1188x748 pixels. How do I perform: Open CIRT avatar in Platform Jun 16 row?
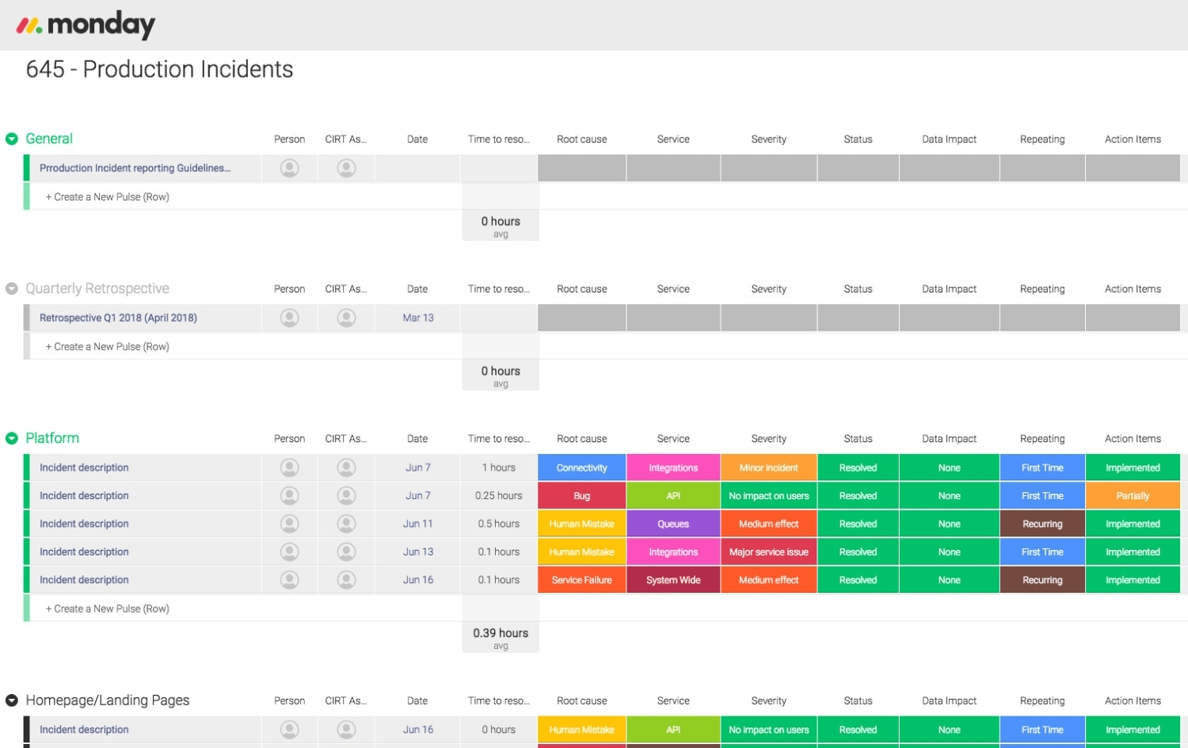pyautogui.click(x=346, y=580)
